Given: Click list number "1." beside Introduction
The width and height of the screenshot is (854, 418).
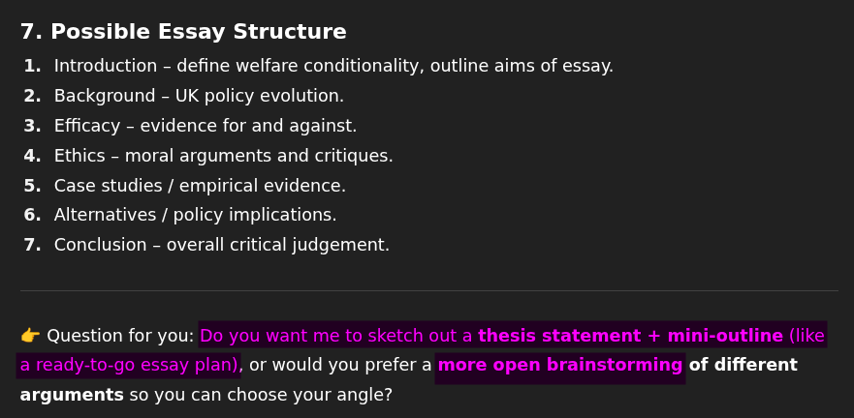Looking at the screenshot, I should tap(32, 67).
